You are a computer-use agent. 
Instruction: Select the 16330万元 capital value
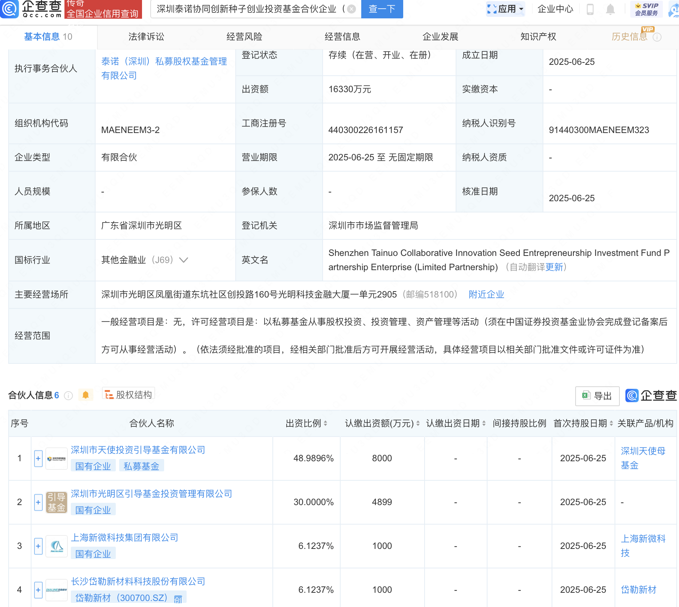tap(350, 89)
